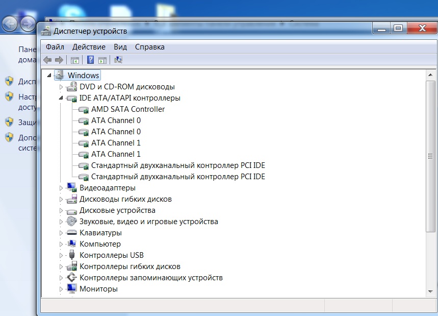This screenshot has width=438, height=316.
Task: Click the shield icon beside Дисп link
Action: (x=9, y=81)
